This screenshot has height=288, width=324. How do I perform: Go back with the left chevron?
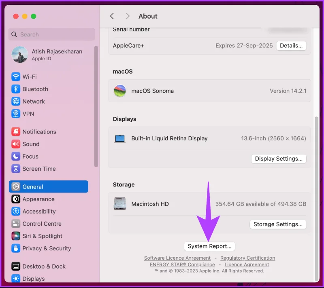(112, 16)
